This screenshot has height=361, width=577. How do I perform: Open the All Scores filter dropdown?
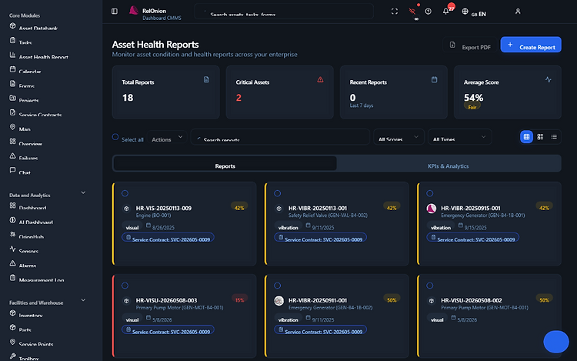(399, 137)
